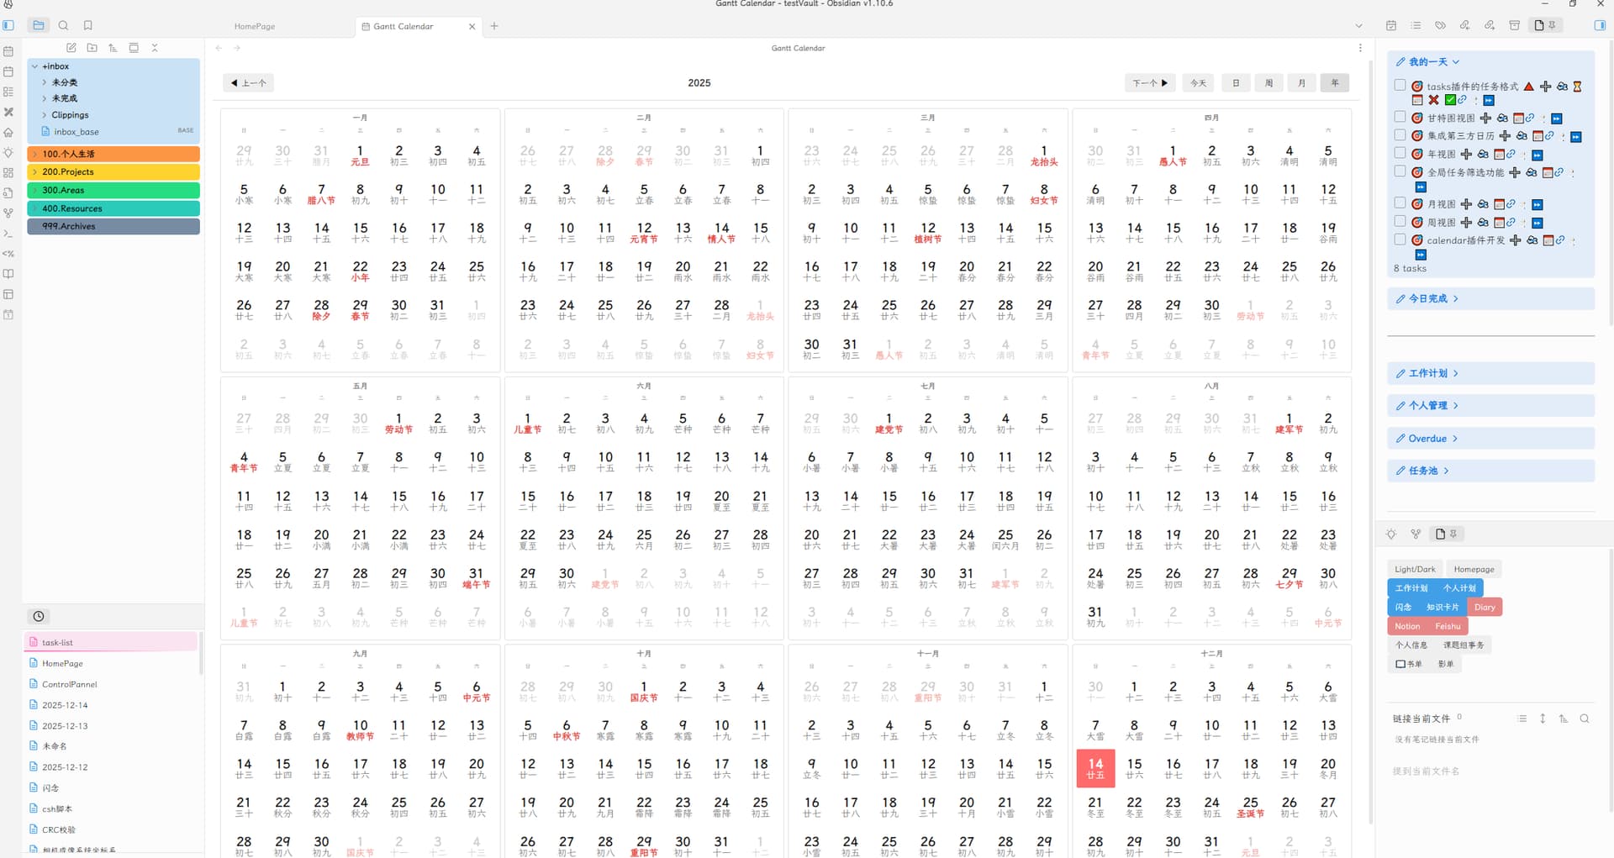Collapse the +inbox folder
The height and width of the screenshot is (858, 1614).
(34, 66)
